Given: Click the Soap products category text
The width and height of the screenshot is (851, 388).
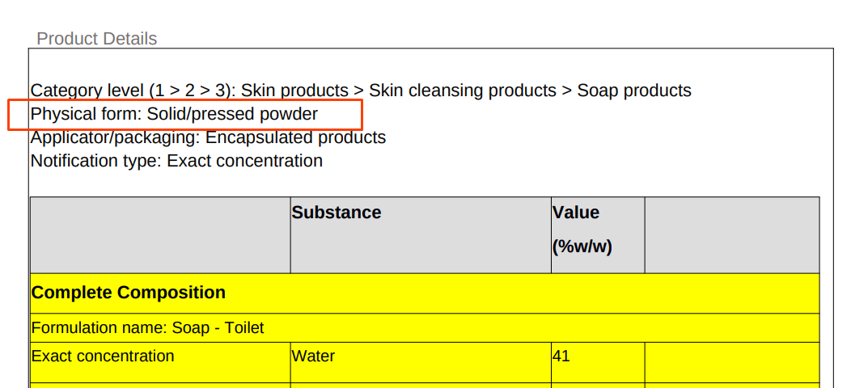Looking at the screenshot, I should click(634, 91).
